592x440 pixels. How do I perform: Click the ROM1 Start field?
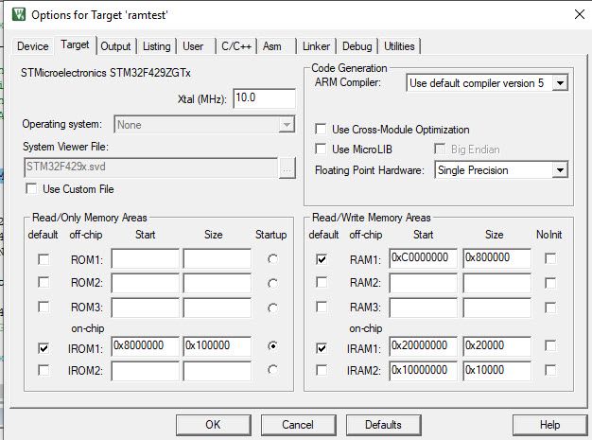(x=146, y=259)
